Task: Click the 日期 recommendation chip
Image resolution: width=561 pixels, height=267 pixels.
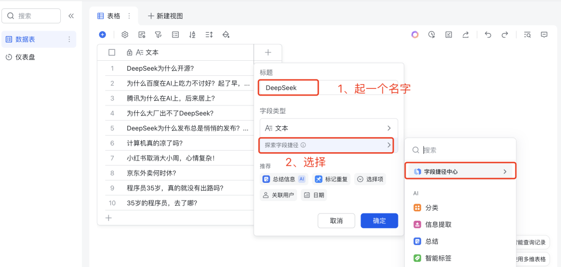Action: 314,195
